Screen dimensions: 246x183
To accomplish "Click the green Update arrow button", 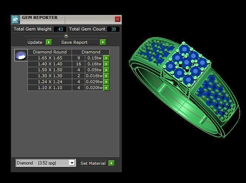I will coord(49,42).
